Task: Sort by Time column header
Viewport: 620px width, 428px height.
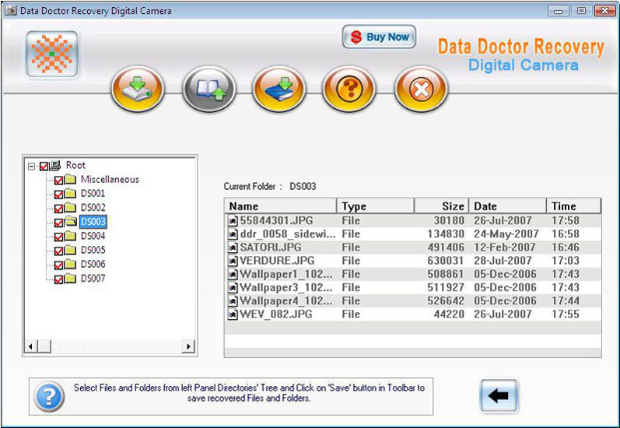Action: [x=574, y=206]
